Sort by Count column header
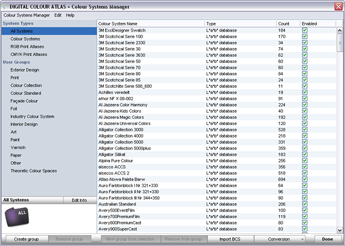Screen dimensions: 345x246 click(289, 24)
